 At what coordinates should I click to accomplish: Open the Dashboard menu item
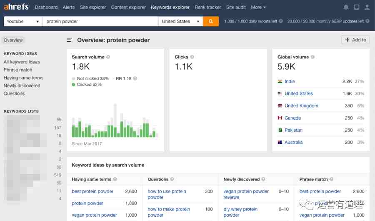[46, 8]
